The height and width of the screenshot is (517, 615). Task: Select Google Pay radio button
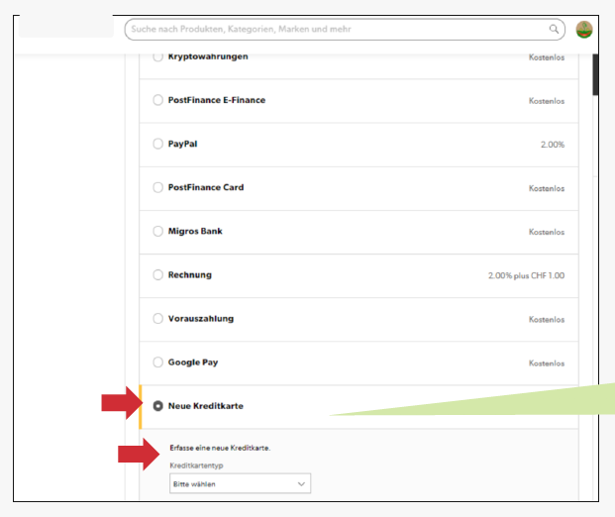click(x=157, y=362)
